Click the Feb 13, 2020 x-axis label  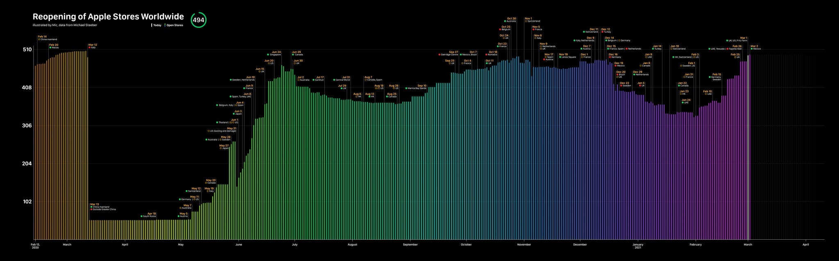click(x=35, y=246)
